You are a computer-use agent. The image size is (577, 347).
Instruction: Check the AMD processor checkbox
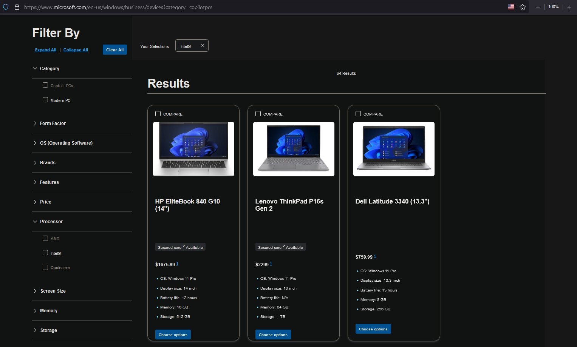point(45,238)
